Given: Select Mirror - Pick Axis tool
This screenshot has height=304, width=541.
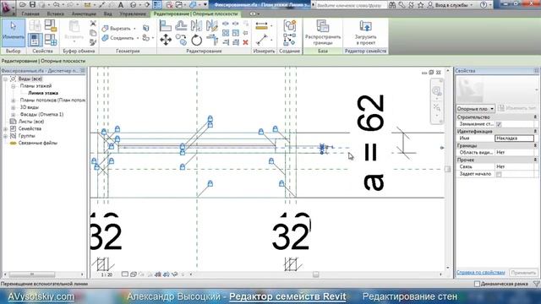Looking at the screenshot, I should click(196, 26).
